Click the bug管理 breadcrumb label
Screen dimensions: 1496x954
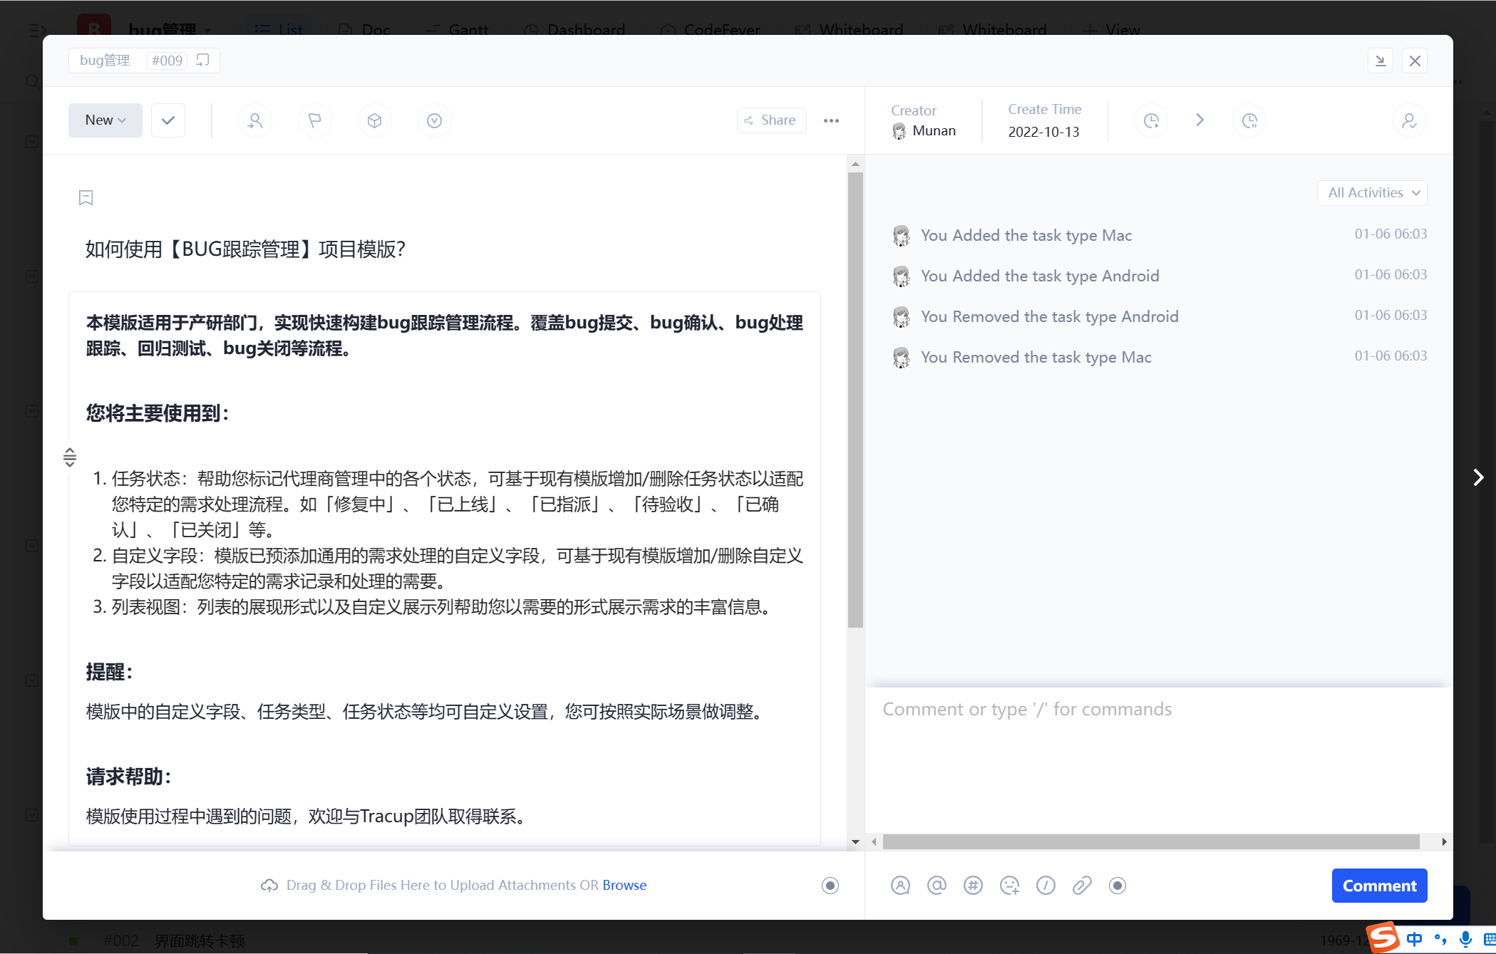(x=105, y=61)
